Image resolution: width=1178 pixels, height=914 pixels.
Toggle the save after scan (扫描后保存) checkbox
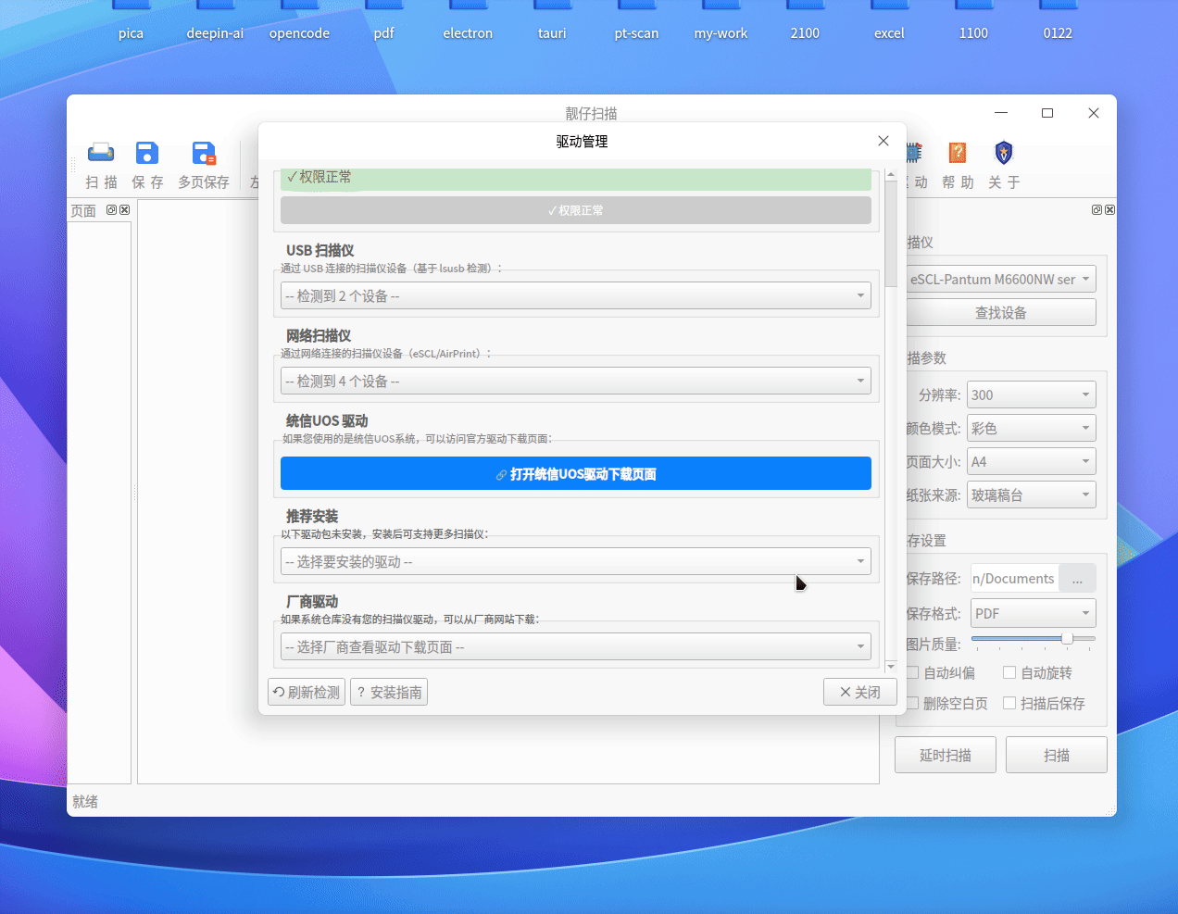point(1010,704)
